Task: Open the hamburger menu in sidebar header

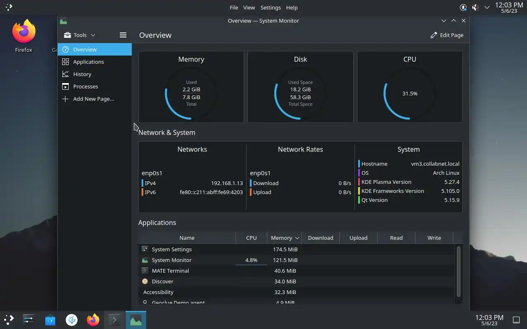Action: tap(123, 35)
